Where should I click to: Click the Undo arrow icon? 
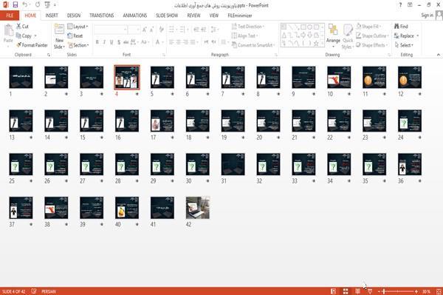click(25, 5)
